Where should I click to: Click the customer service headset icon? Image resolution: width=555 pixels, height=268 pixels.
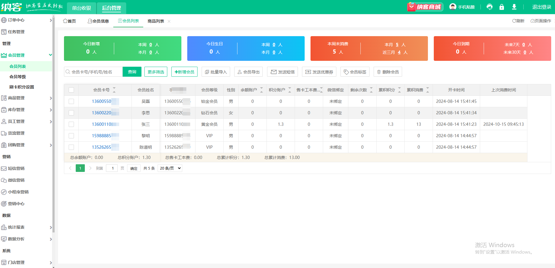489,7
